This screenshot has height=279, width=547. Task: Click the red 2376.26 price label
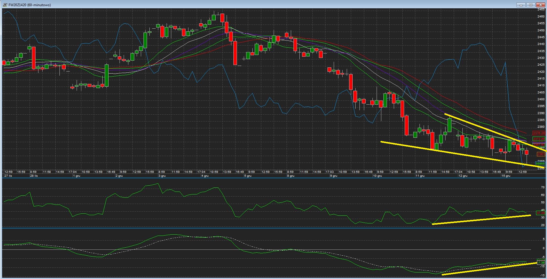(539, 133)
